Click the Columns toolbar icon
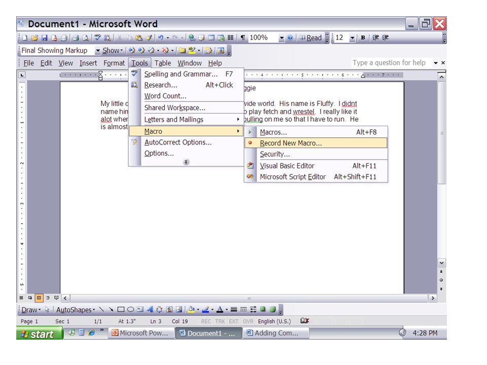The width and height of the screenshot is (487, 365). coord(230,38)
